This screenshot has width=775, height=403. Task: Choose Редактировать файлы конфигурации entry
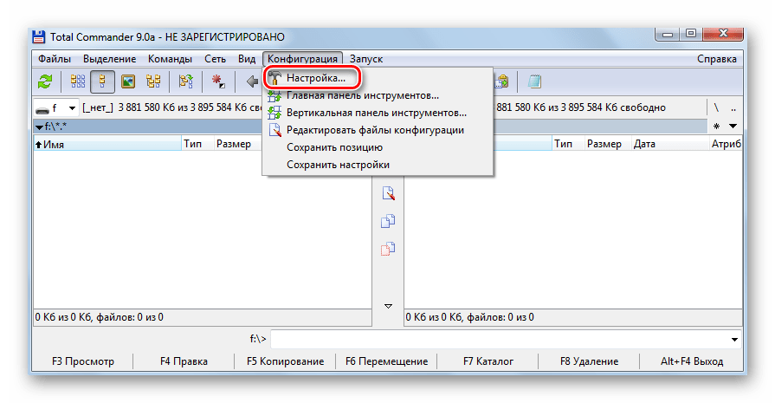(x=378, y=130)
